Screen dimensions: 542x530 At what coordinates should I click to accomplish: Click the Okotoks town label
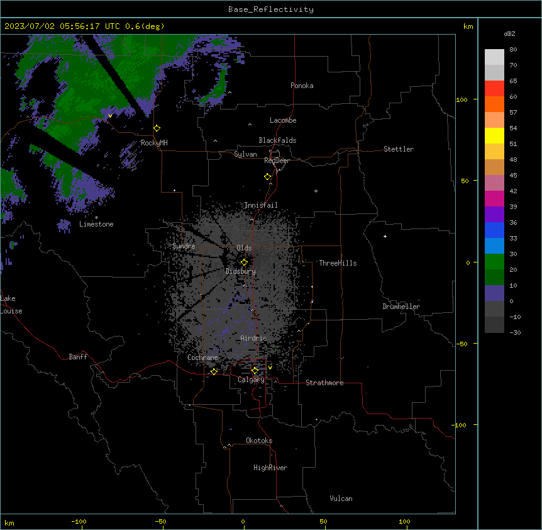tap(259, 441)
